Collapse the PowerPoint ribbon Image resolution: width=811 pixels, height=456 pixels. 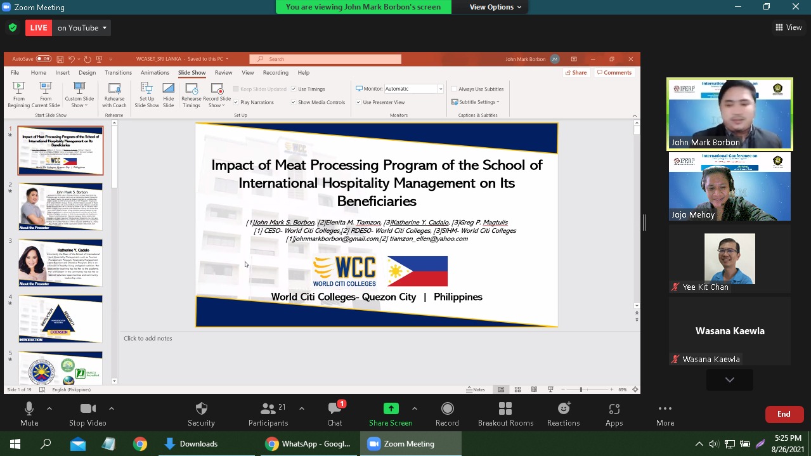click(635, 115)
